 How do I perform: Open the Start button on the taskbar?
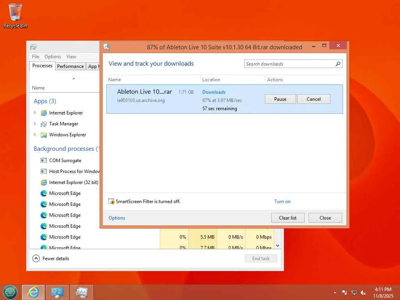coord(10,292)
